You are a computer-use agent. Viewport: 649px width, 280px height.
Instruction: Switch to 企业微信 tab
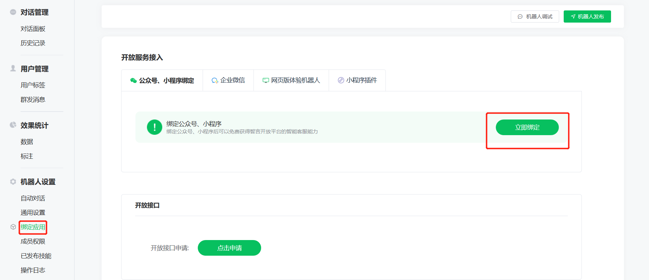(228, 80)
